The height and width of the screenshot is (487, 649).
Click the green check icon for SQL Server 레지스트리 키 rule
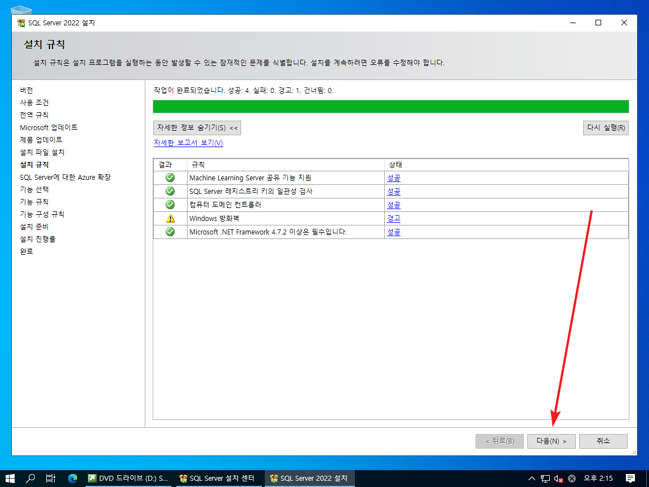point(170,191)
